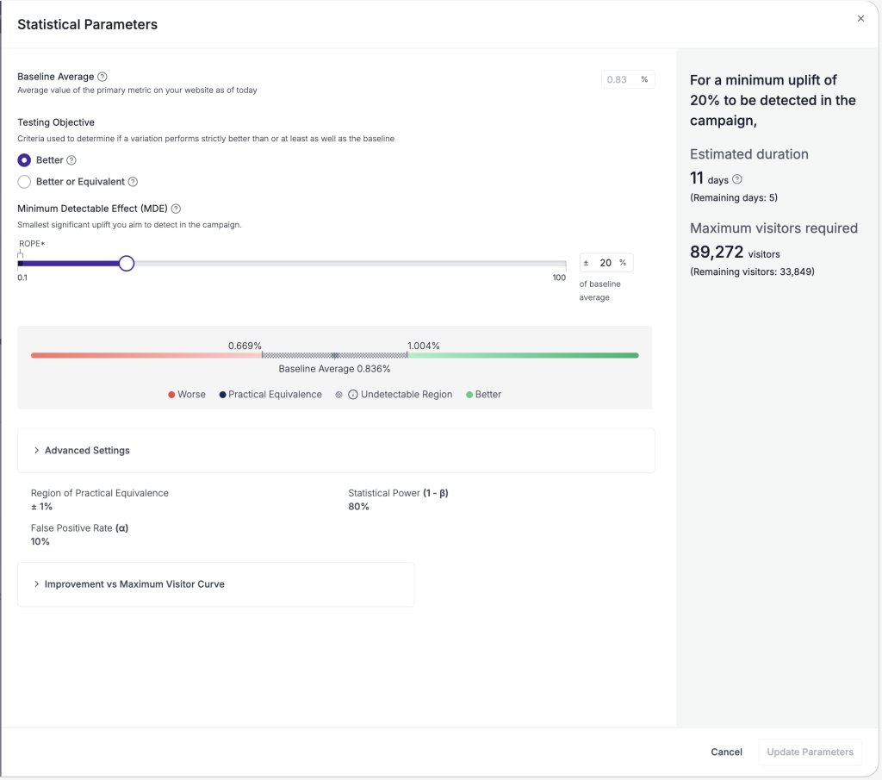The height and width of the screenshot is (780, 882).
Task: Expand the Advanced Settings section
Action: point(336,451)
